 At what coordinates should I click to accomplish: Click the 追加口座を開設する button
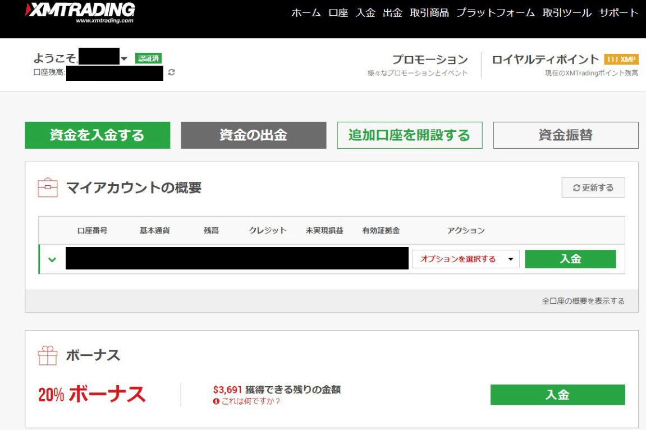point(410,135)
